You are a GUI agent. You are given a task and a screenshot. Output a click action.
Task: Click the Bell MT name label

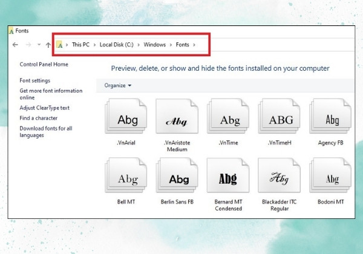(126, 202)
